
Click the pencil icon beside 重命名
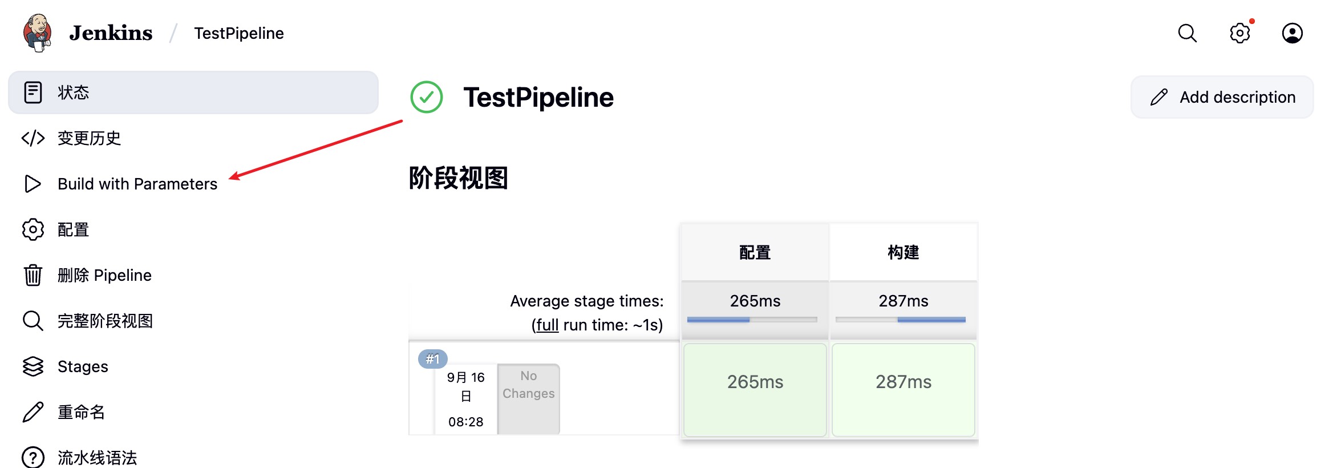(x=33, y=412)
